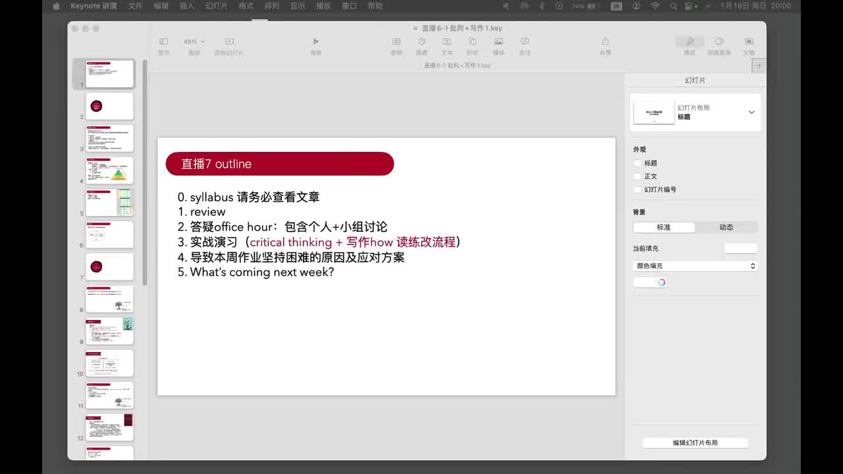The width and height of the screenshot is (843, 474).
Task: Select the 标准 (Standard) background tab
Action: coord(664,227)
